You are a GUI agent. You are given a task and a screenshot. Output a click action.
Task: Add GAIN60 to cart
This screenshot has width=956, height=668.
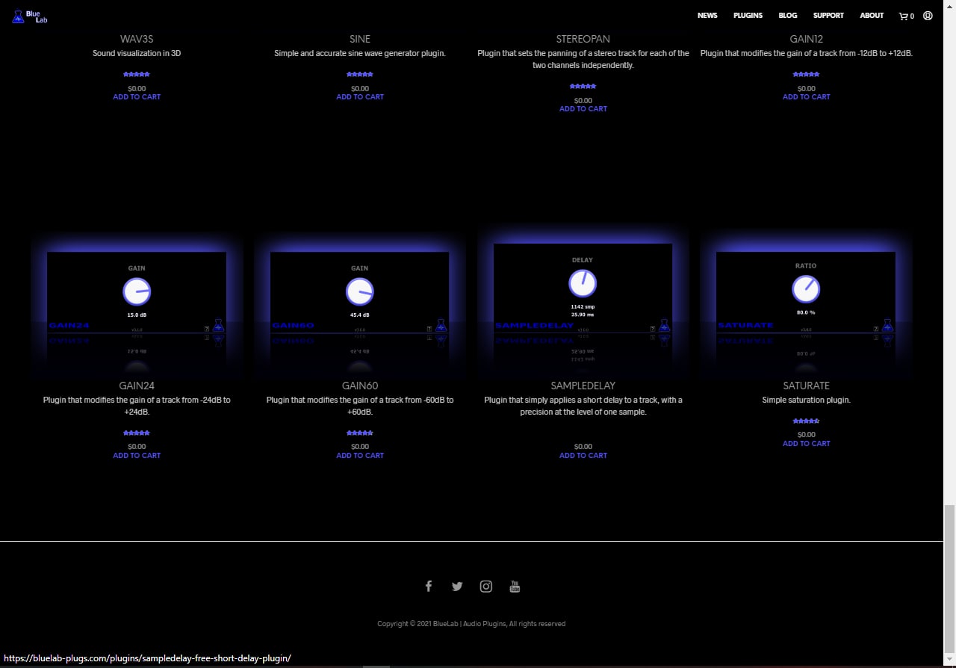(360, 456)
